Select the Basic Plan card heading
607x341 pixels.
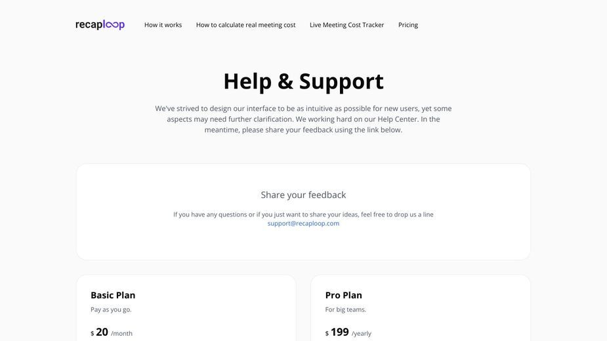click(113, 295)
